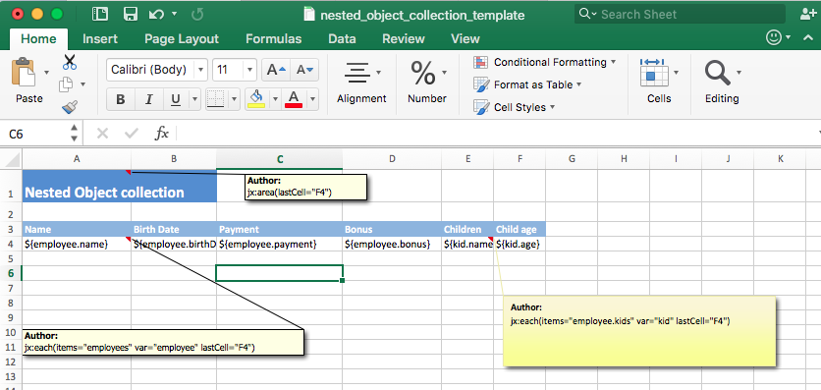821x390 pixels.
Task: Open the Alignment group icon
Action: coord(357,73)
